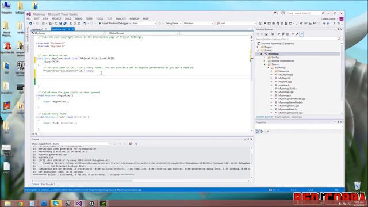Click the feedback speech bubble icon in title bar
Viewport: 368px width, 207px height.
tap(283, 14)
